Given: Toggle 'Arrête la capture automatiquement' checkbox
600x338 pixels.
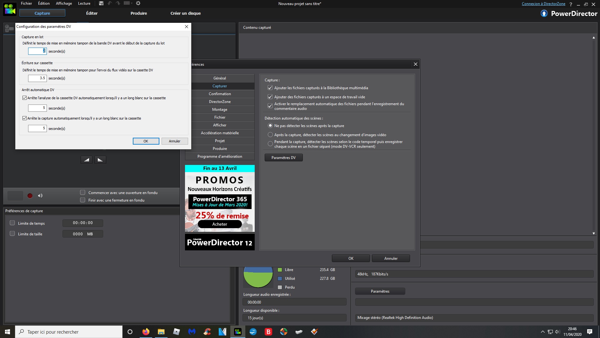Looking at the screenshot, I should [24, 118].
